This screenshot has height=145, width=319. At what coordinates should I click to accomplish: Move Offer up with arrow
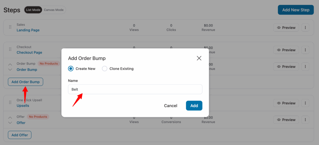click(10, 118)
